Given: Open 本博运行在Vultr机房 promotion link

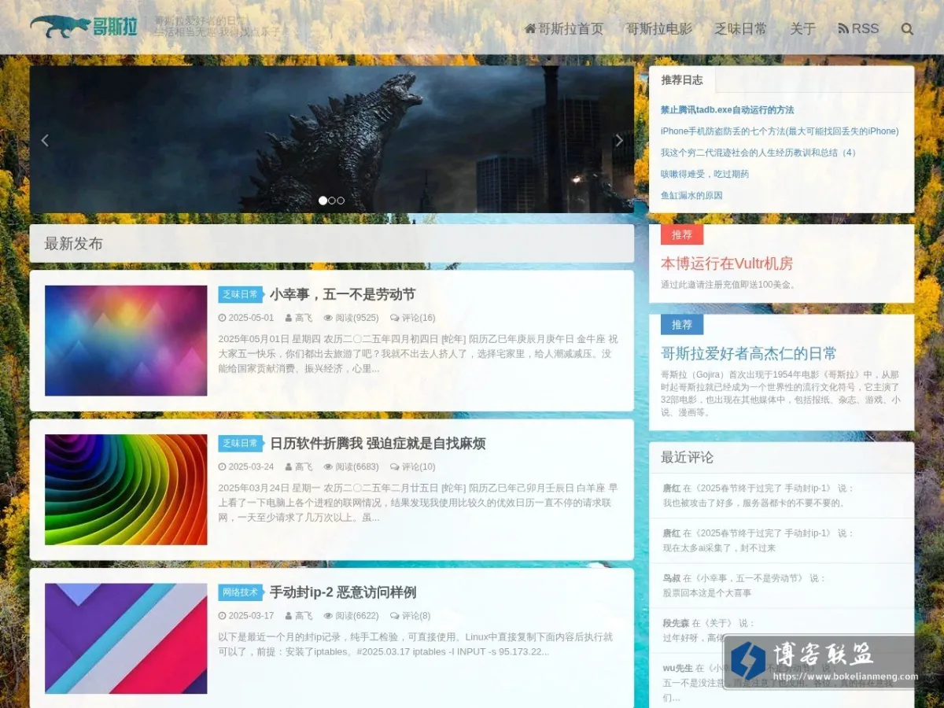Looking at the screenshot, I should [x=727, y=264].
